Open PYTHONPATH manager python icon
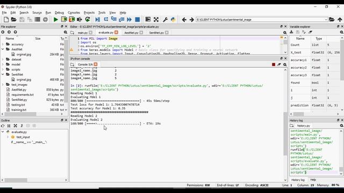Viewport: 344px width, 193px height. coord(173,19)
